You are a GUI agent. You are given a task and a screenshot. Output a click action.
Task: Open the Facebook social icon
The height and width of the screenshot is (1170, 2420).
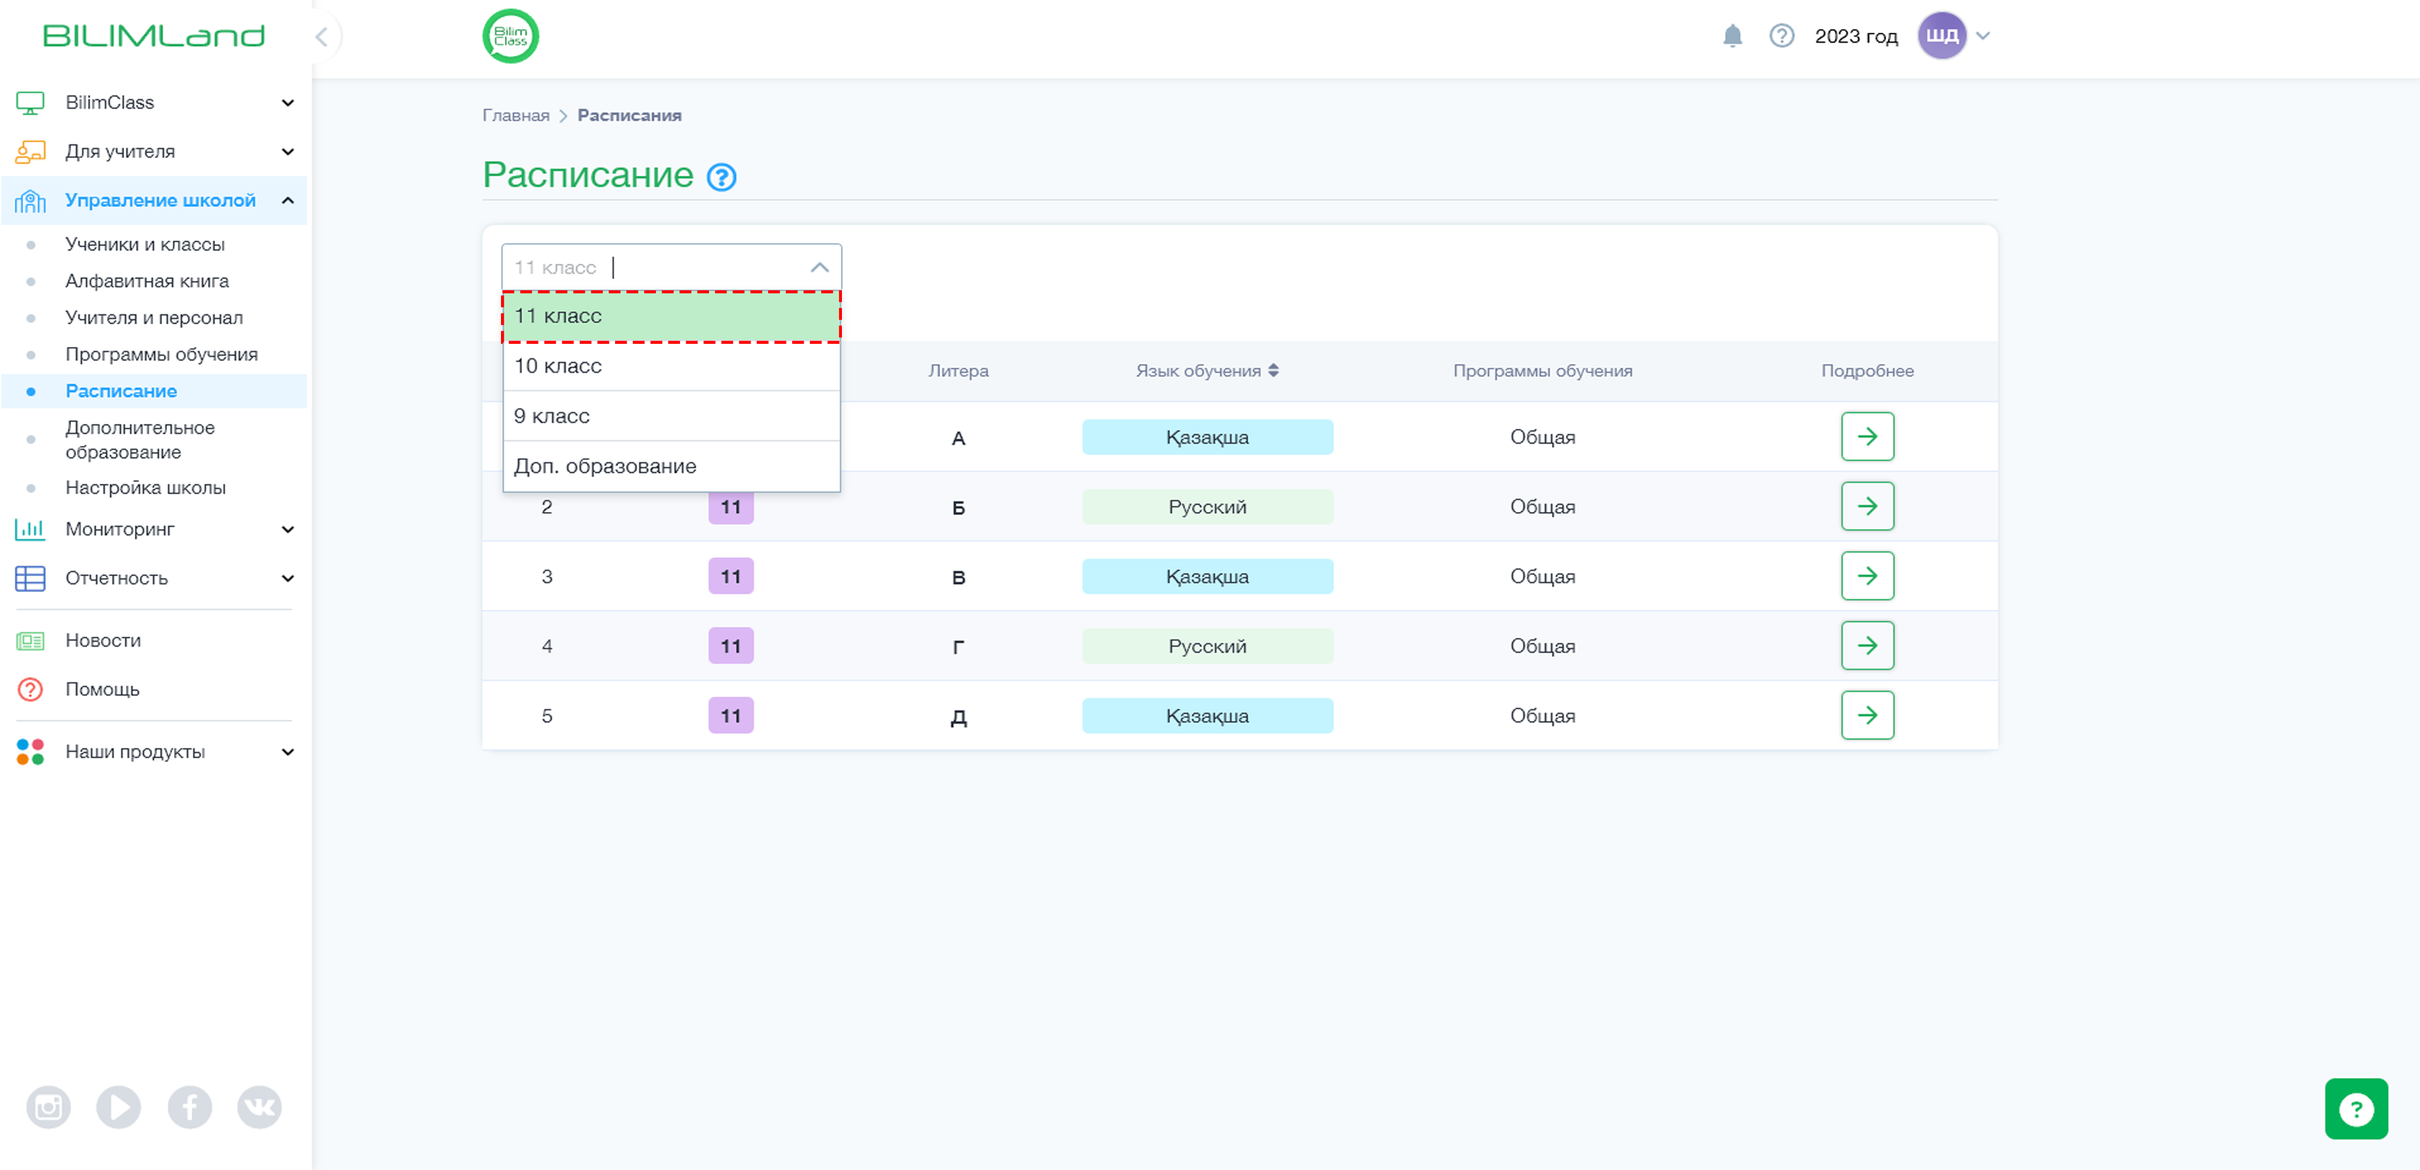[x=189, y=1107]
